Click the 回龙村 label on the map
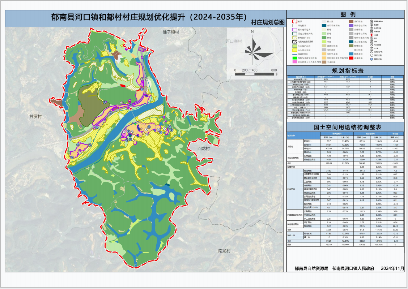Screen dimensions: 408x289 204,148
